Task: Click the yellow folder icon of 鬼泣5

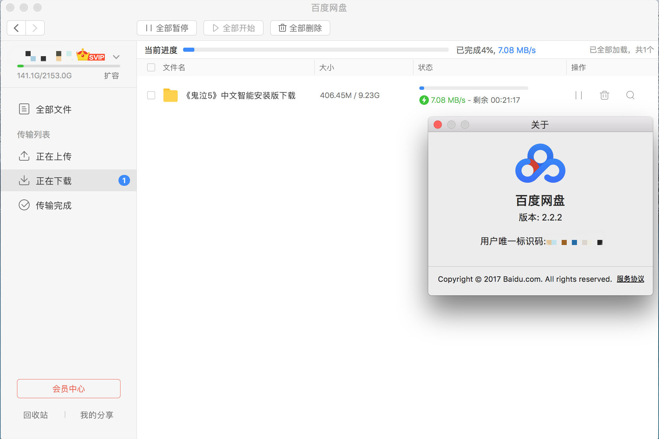Action: click(x=170, y=95)
